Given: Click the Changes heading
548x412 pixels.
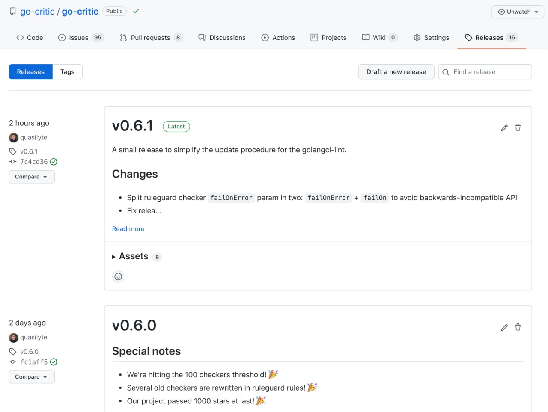Looking at the screenshot, I should tap(135, 174).
